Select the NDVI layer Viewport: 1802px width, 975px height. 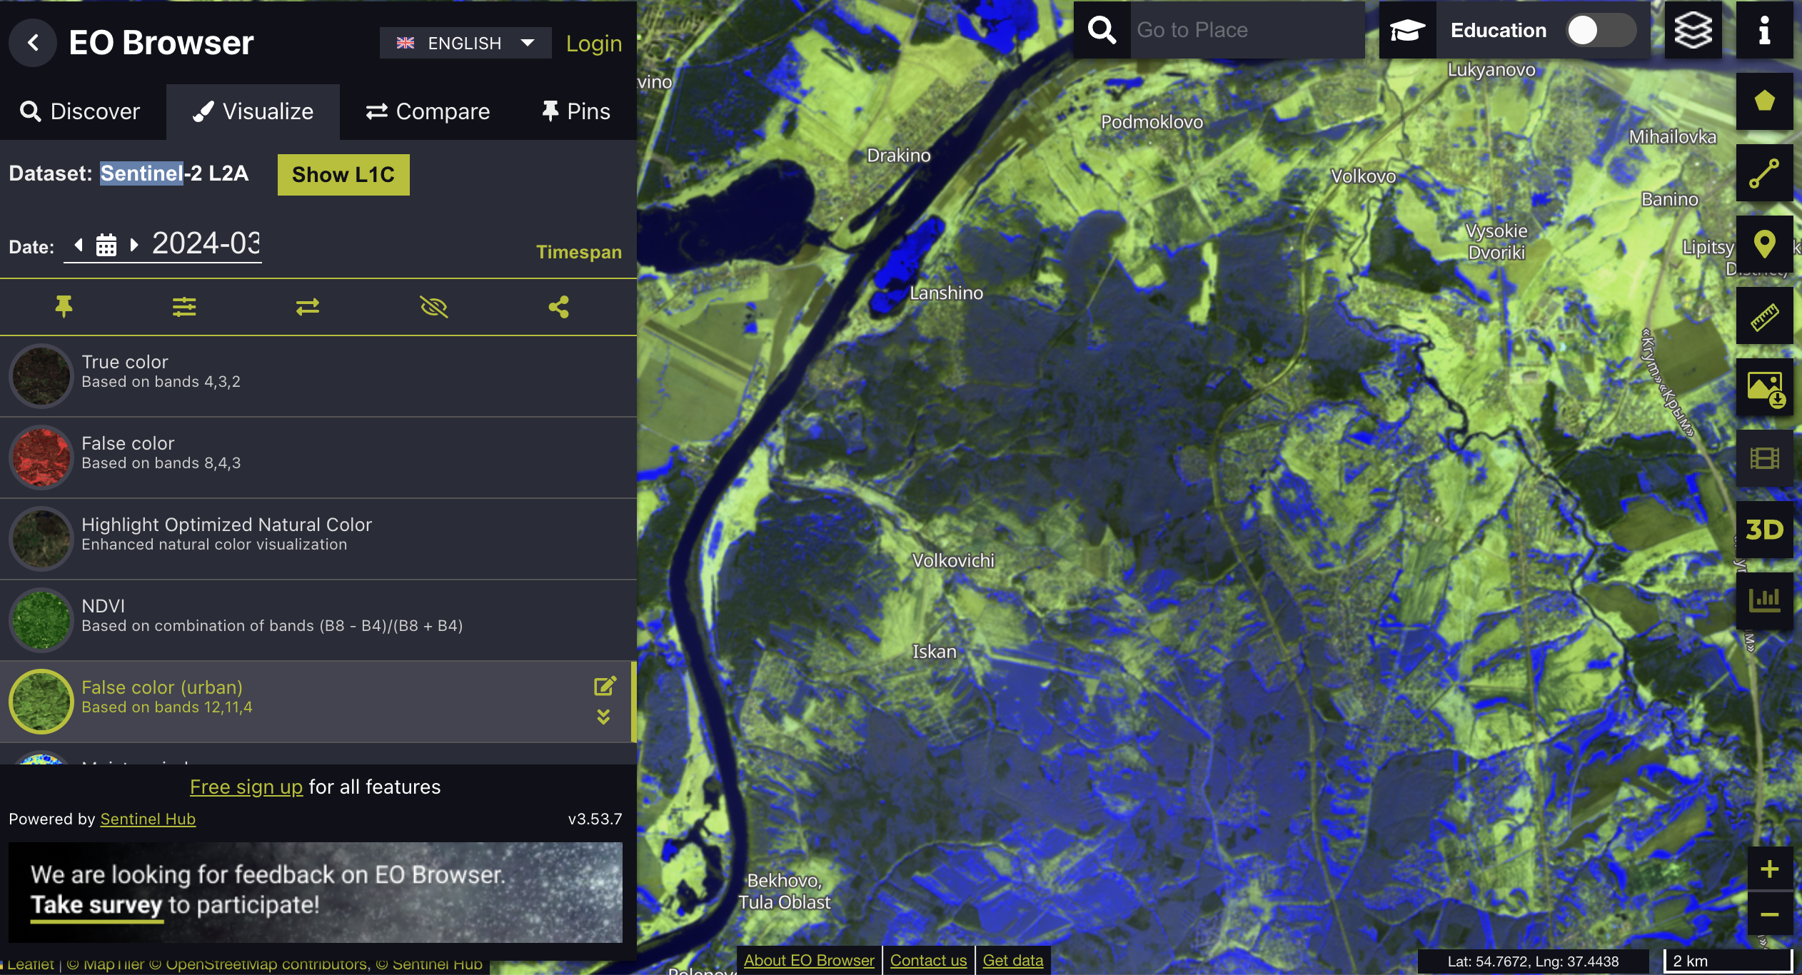click(x=318, y=620)
